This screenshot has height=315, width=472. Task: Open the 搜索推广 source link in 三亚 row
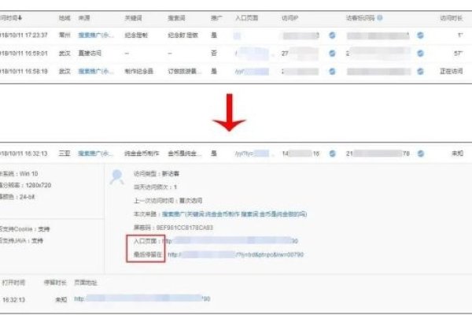pyautogui.click(x=96, y=154)
